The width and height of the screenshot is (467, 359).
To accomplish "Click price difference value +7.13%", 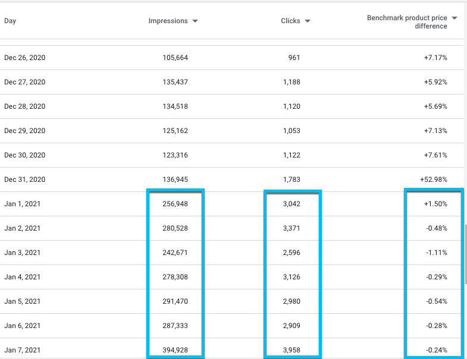I will 435,131.
